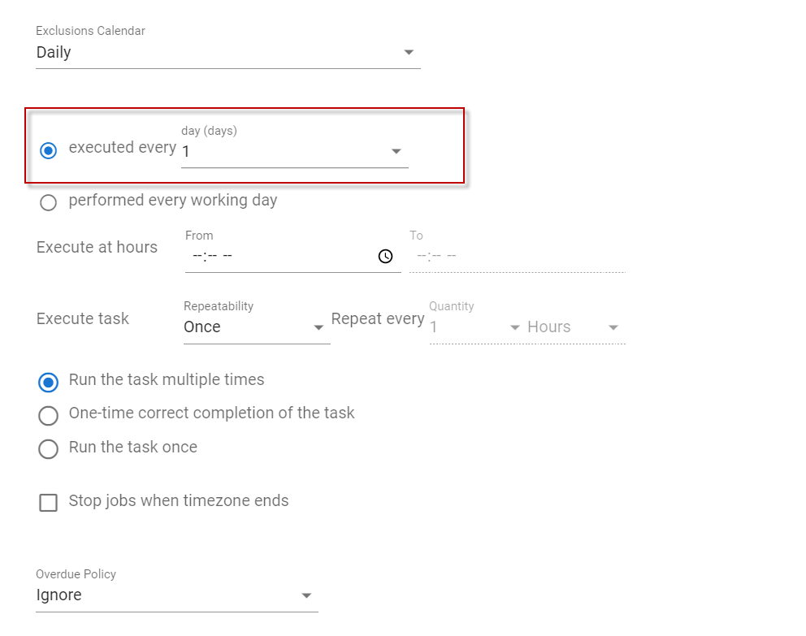Open the clock picker in From field
The width and height of the screenshot is (806, 636).
pos(385,256)
